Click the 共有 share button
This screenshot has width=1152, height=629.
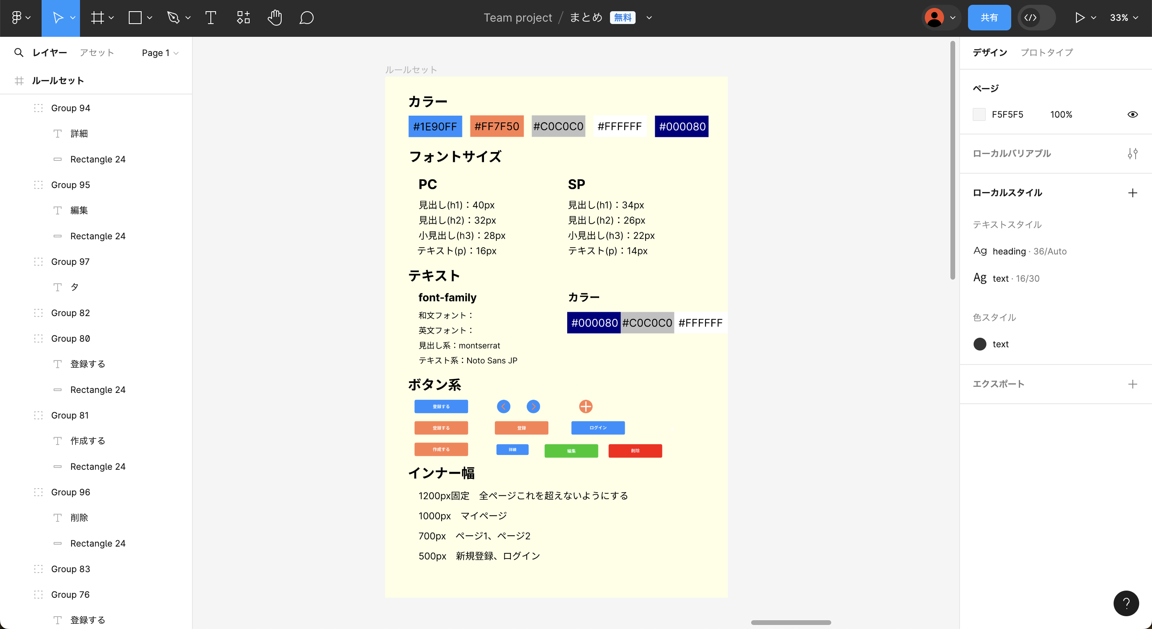989,18
